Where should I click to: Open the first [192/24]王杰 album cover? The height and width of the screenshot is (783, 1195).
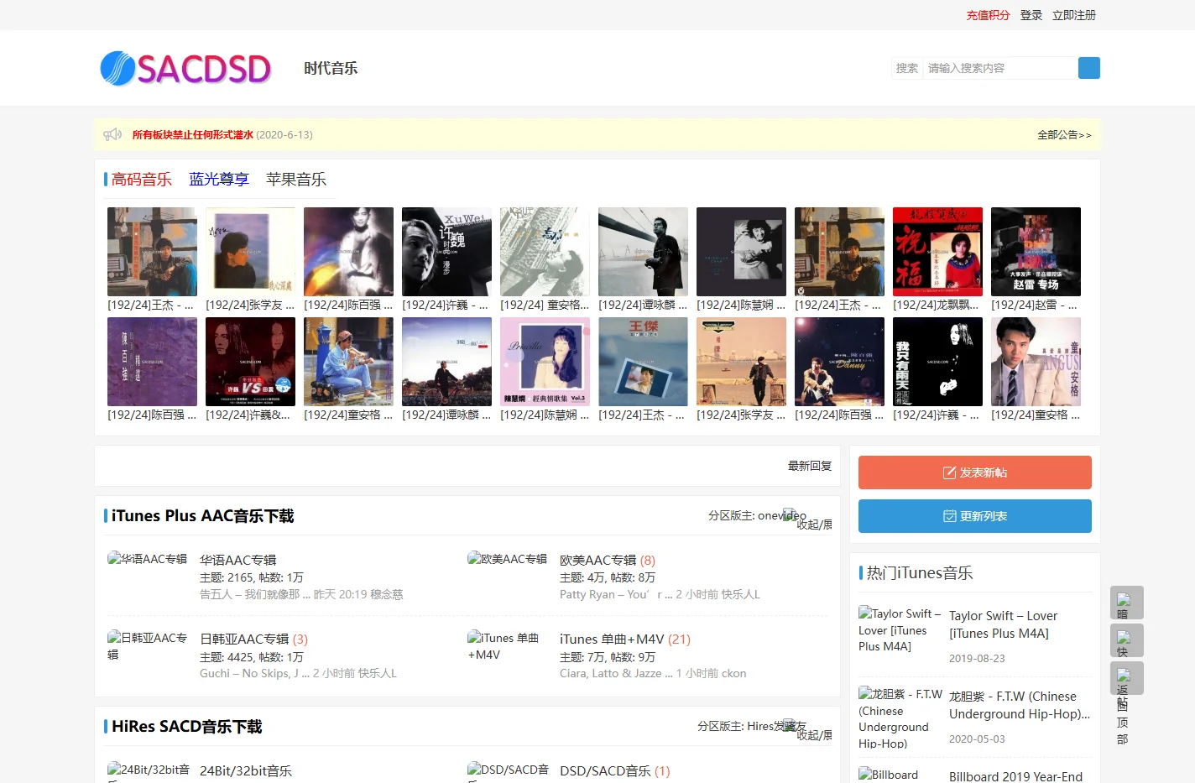tap(152, 252)
